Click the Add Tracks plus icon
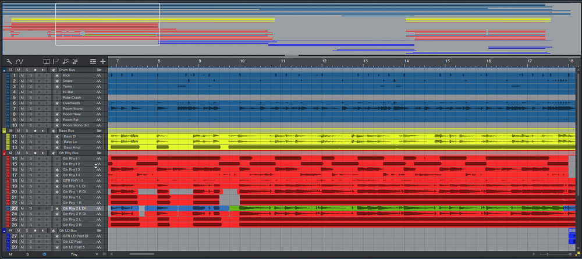Screen dimensions: 582x259 tap(103, 61)
